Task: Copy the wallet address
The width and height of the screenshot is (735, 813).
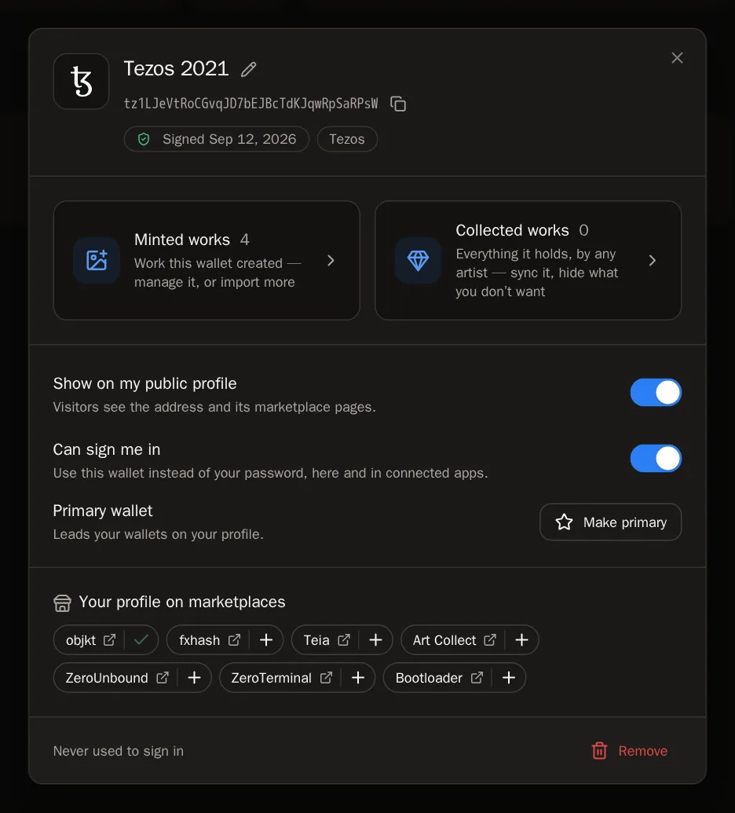Action: [x=398, y=104]
